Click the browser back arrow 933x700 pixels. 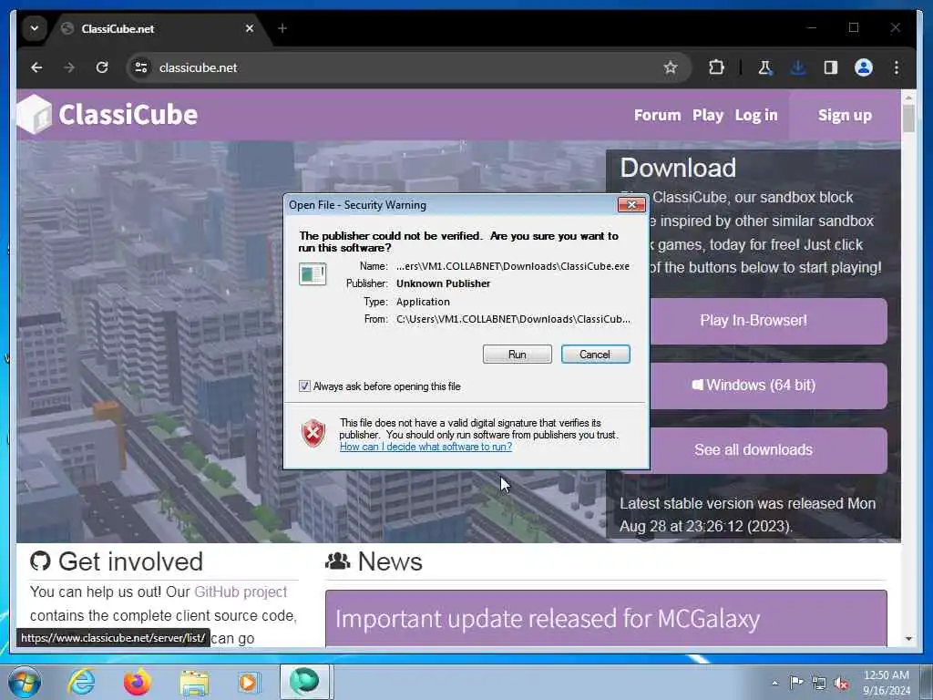pyautogui.click(x=36, y=67)
